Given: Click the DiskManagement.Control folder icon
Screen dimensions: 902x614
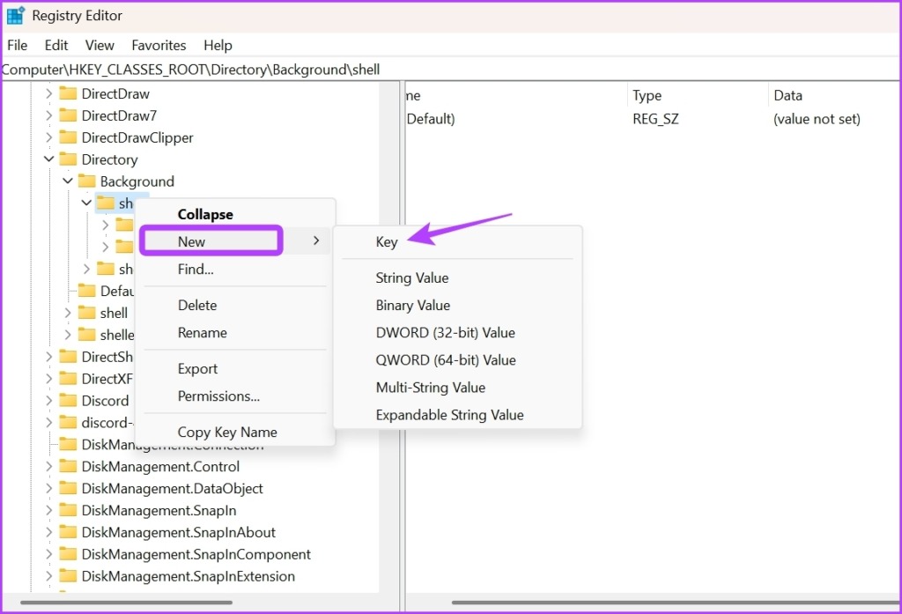Looking at the screenshot, I should coord(67,466).
